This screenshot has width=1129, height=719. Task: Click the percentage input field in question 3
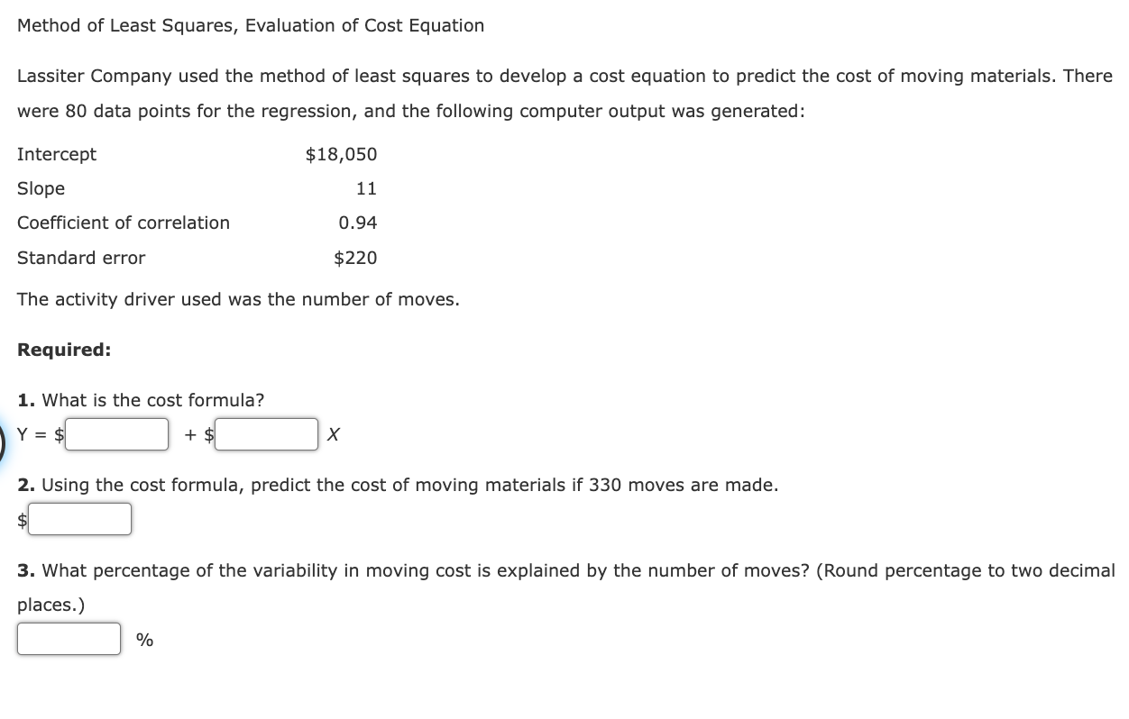click(x=69, y=639)
